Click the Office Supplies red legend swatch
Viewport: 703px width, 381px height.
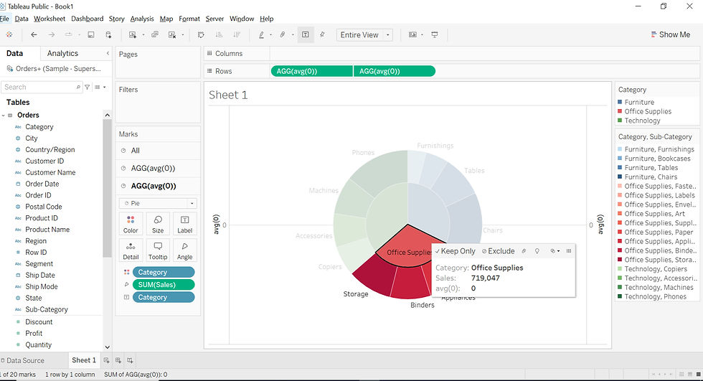click(x=620, y=111)
